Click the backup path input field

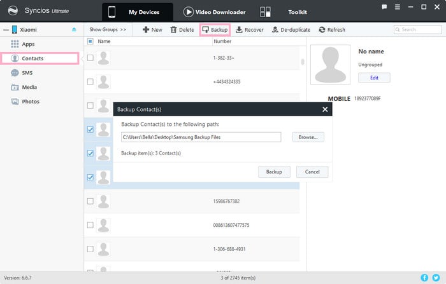[x=201, y=137]
